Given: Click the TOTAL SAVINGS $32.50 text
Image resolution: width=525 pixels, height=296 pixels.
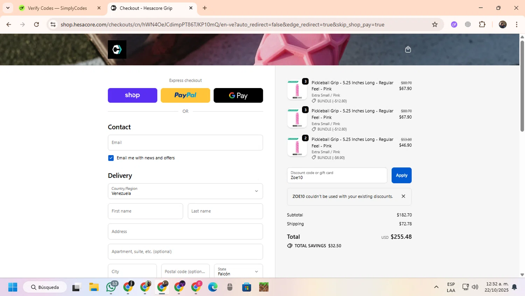Looking at the screenshot, I should (x=318, y=246).
